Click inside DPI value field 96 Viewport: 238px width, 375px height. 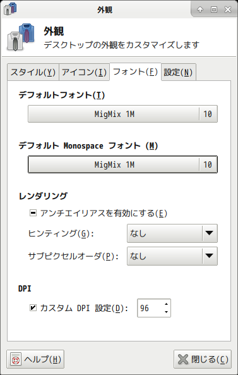[150, 308]
